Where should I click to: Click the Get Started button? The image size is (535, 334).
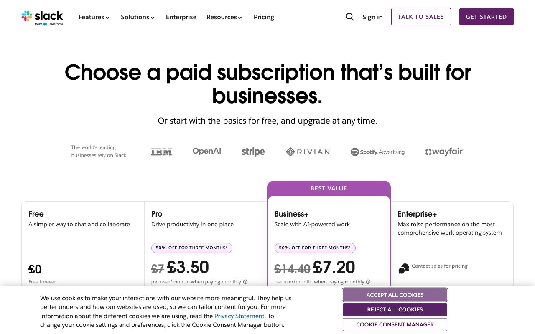pyautogui.click(x=486, y=17)
